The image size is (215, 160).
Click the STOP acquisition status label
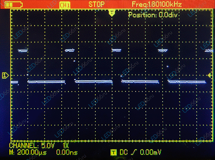tap(97, 5)
